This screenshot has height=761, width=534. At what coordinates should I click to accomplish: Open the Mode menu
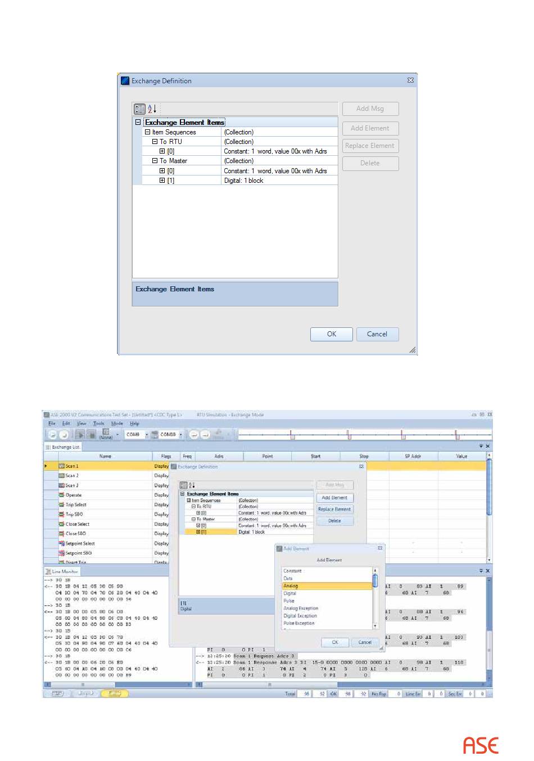[117, 424]
